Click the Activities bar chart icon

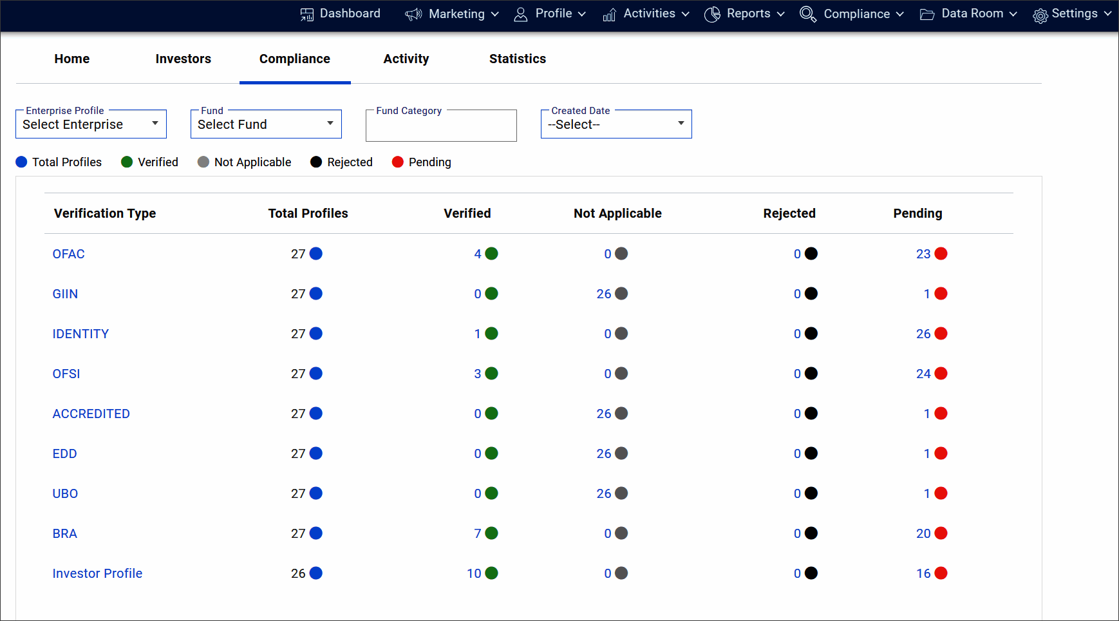[x=609, y=14]
